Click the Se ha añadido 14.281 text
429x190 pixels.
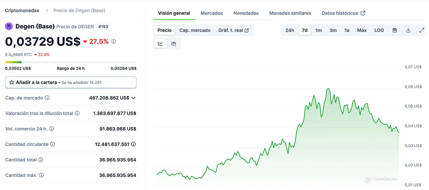pyautogui.click(x=82, y=82)
